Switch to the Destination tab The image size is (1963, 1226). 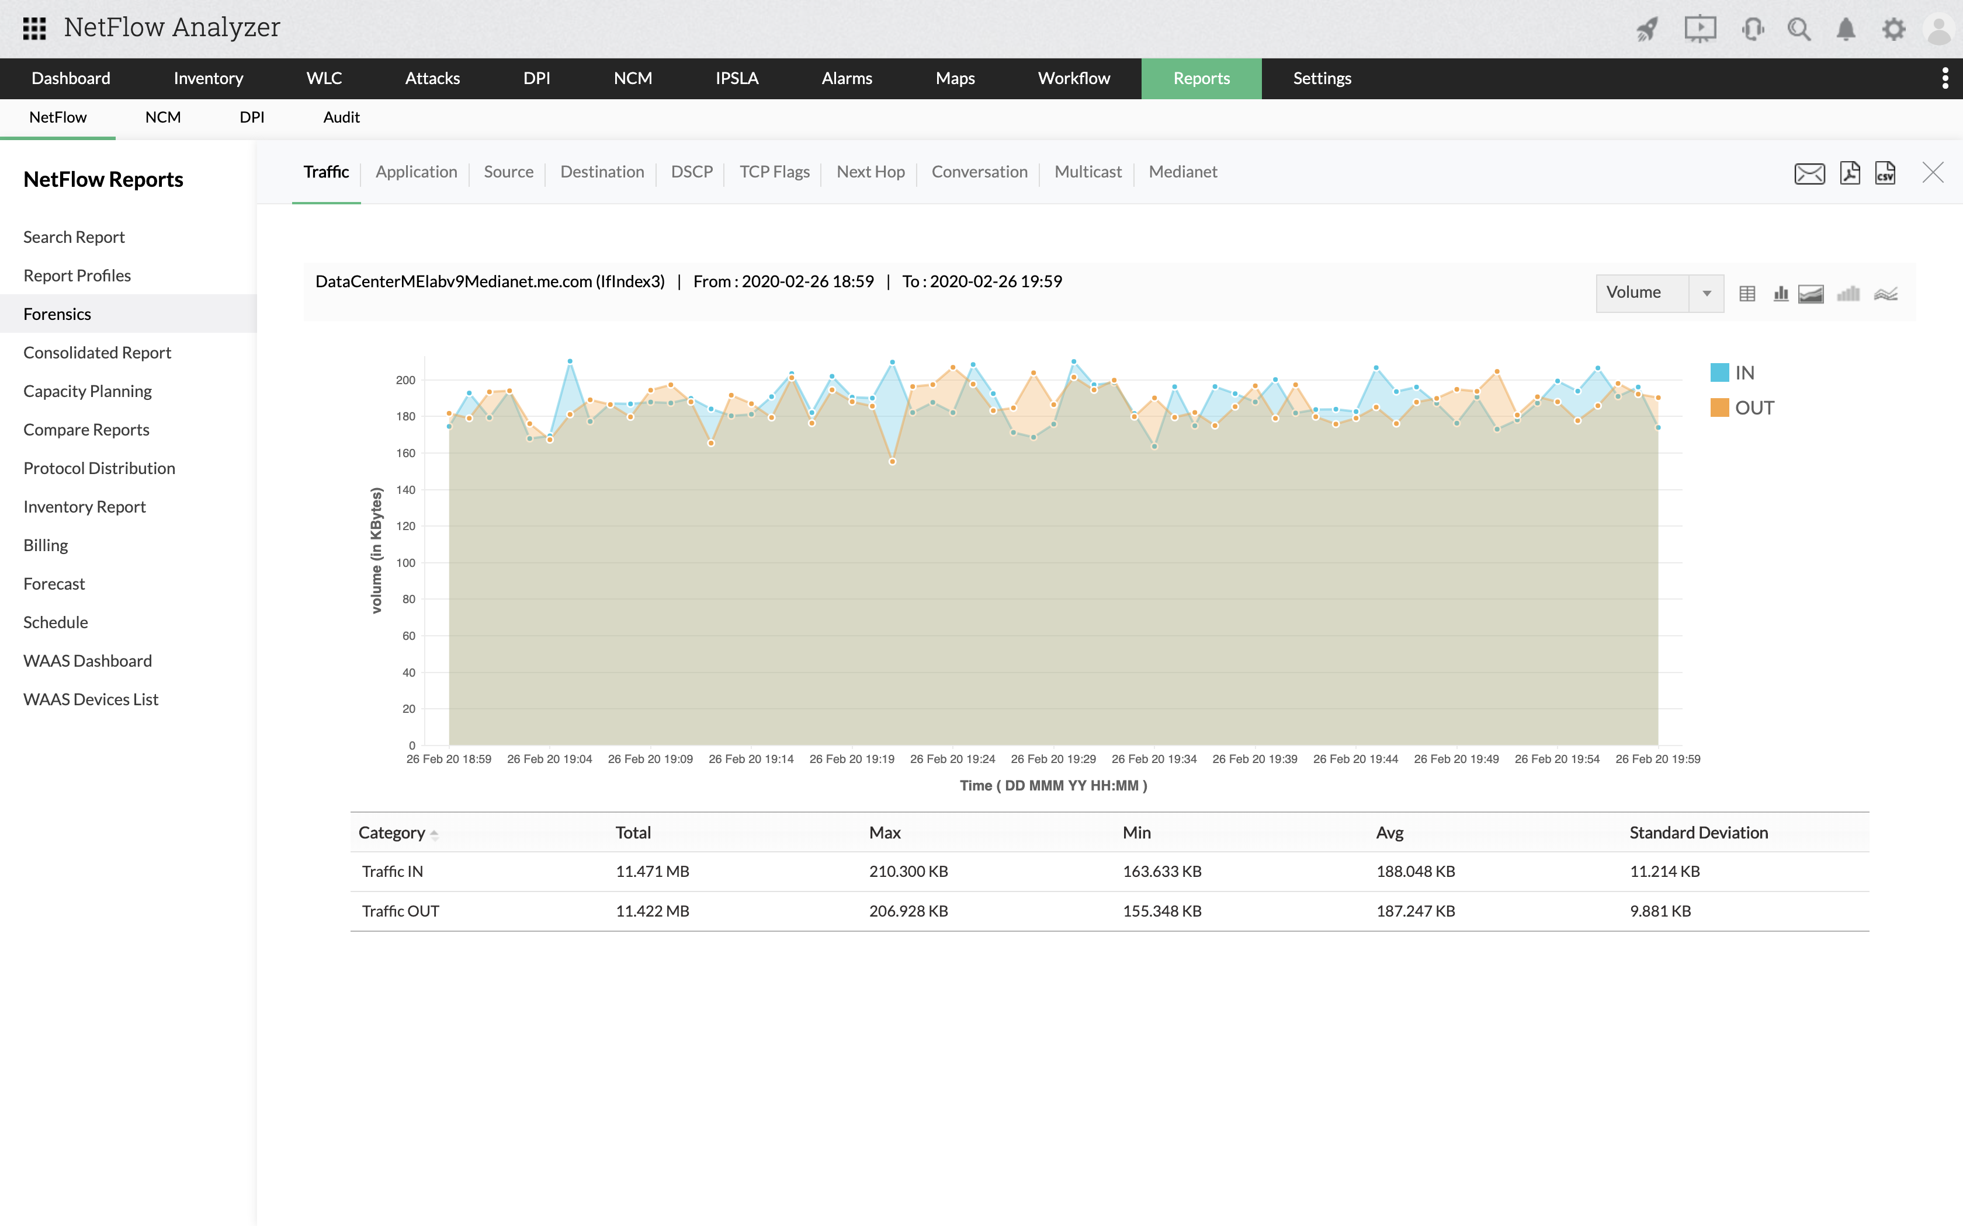pyautogui.click(x=601, y=172)
